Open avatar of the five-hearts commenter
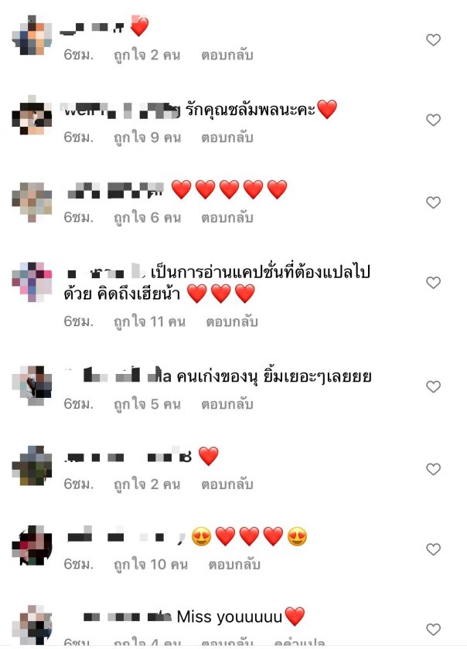This screenshot has width=467, height=649. coord(32,202)
